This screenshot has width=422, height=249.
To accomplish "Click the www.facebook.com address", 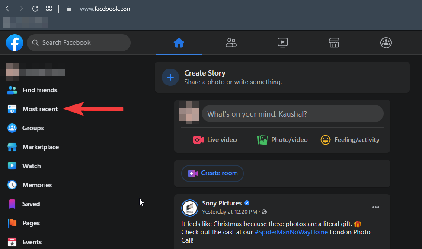I will coord(106,9).
